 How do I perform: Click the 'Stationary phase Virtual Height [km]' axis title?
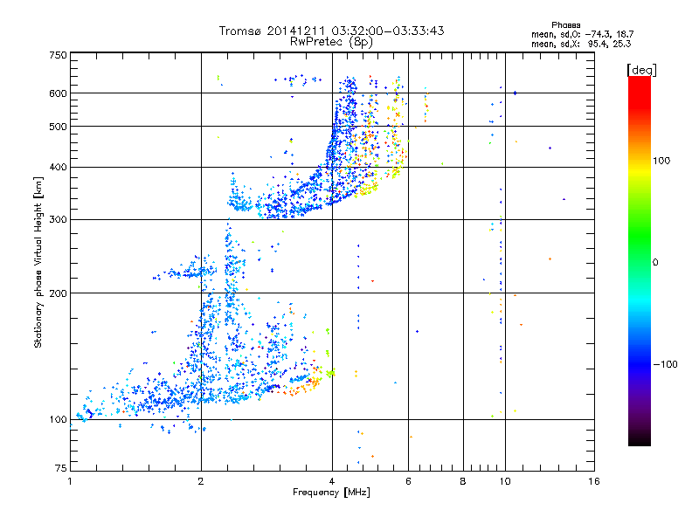tap(38, 262)
